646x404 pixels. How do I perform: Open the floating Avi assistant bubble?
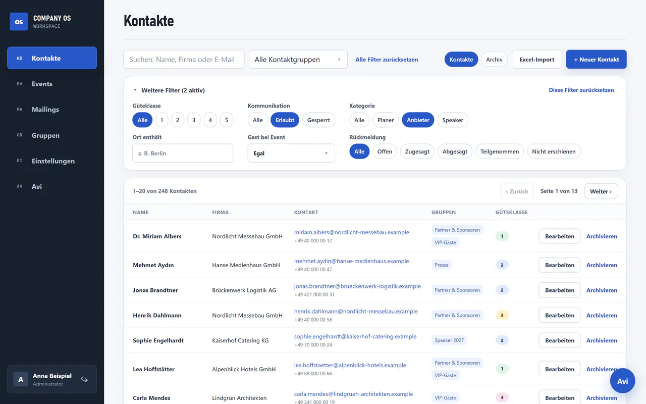tap(622, 381)
